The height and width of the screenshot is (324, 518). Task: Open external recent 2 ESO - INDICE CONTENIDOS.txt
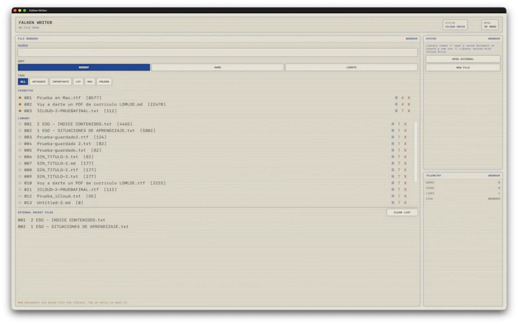pos(62,220)
